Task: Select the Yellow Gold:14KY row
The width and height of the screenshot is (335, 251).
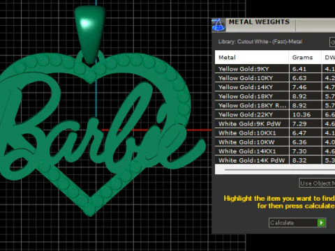Action: pyautogui.click(x=275, y=87)
